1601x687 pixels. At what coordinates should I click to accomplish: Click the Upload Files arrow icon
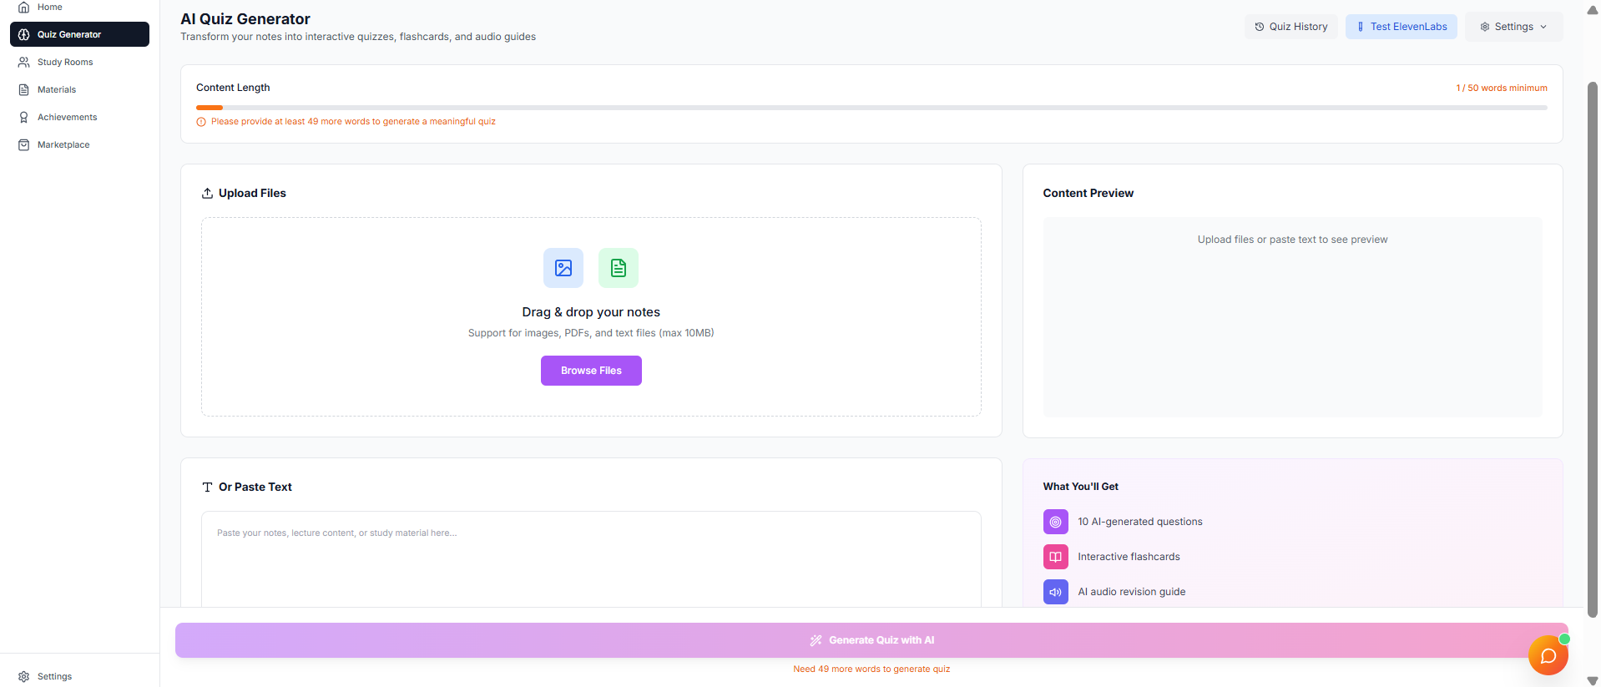click(207, 193)
